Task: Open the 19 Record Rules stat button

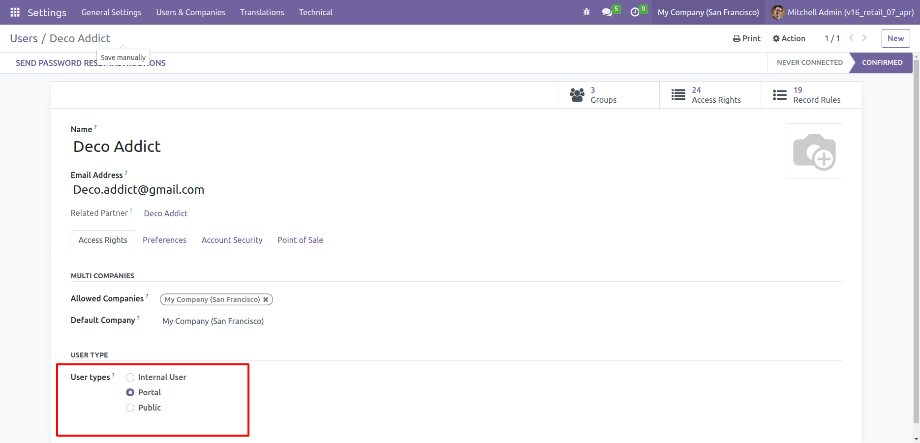Action: (x=811, y=95)
